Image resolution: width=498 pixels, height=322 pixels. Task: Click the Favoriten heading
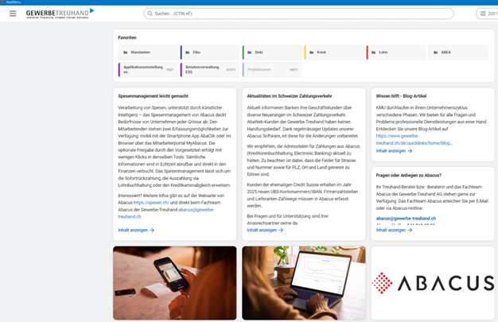[x=127, y=37]
